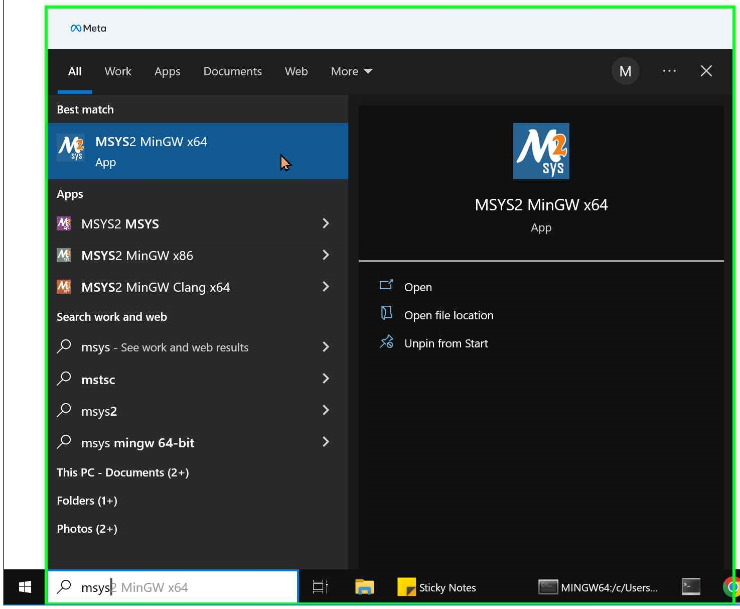Choose Unpin from Start action

pyautogui.click(x=446, y=343)
